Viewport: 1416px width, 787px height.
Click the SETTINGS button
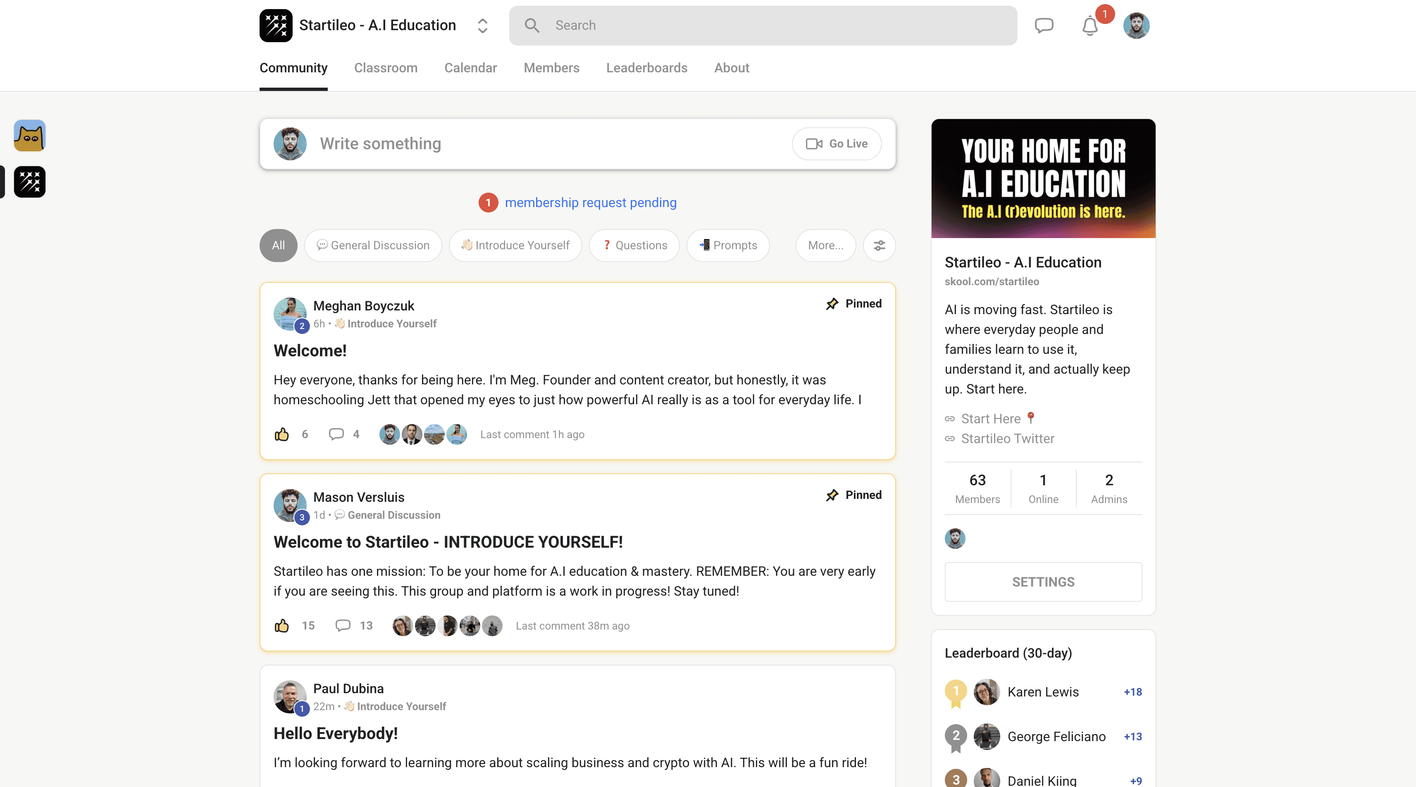(1043, 582)
